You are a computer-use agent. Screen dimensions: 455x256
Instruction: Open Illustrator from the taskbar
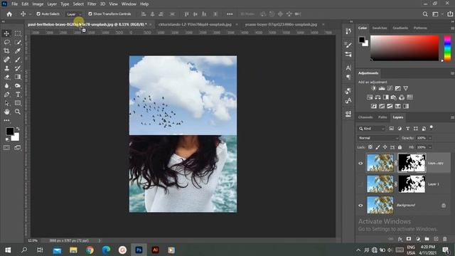[155, 250]
